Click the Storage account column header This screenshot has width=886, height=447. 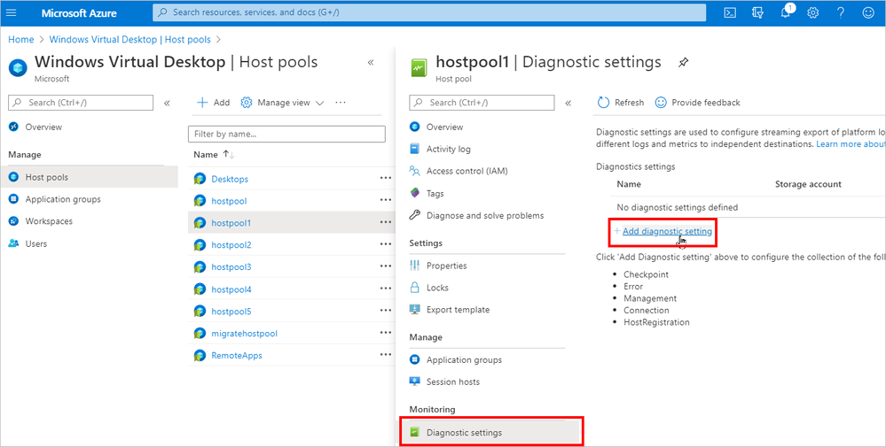coord(808,184)
